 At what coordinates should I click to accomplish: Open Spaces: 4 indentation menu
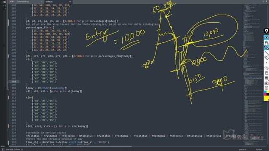[x=242, y=149]
